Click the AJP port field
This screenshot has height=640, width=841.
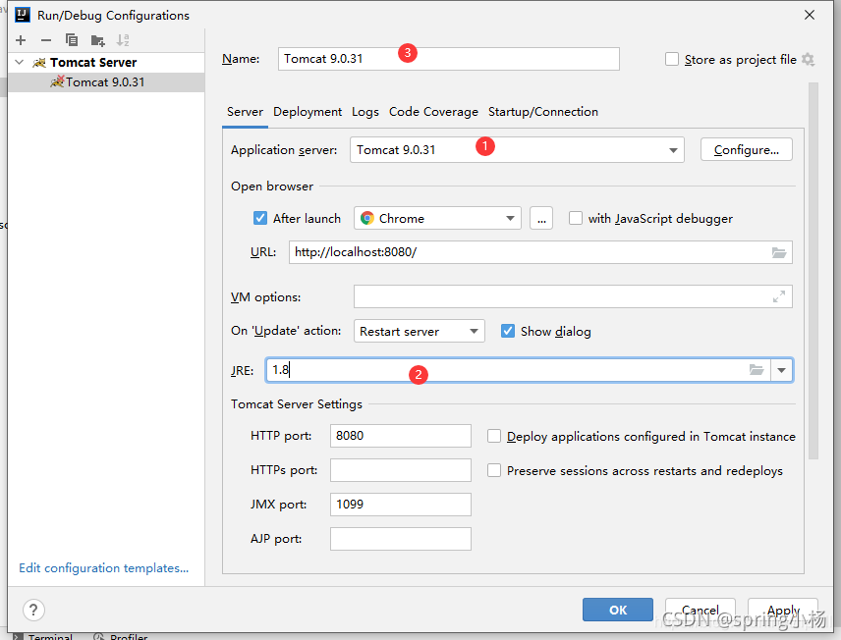pyautogui.click(x=401, y=539)
